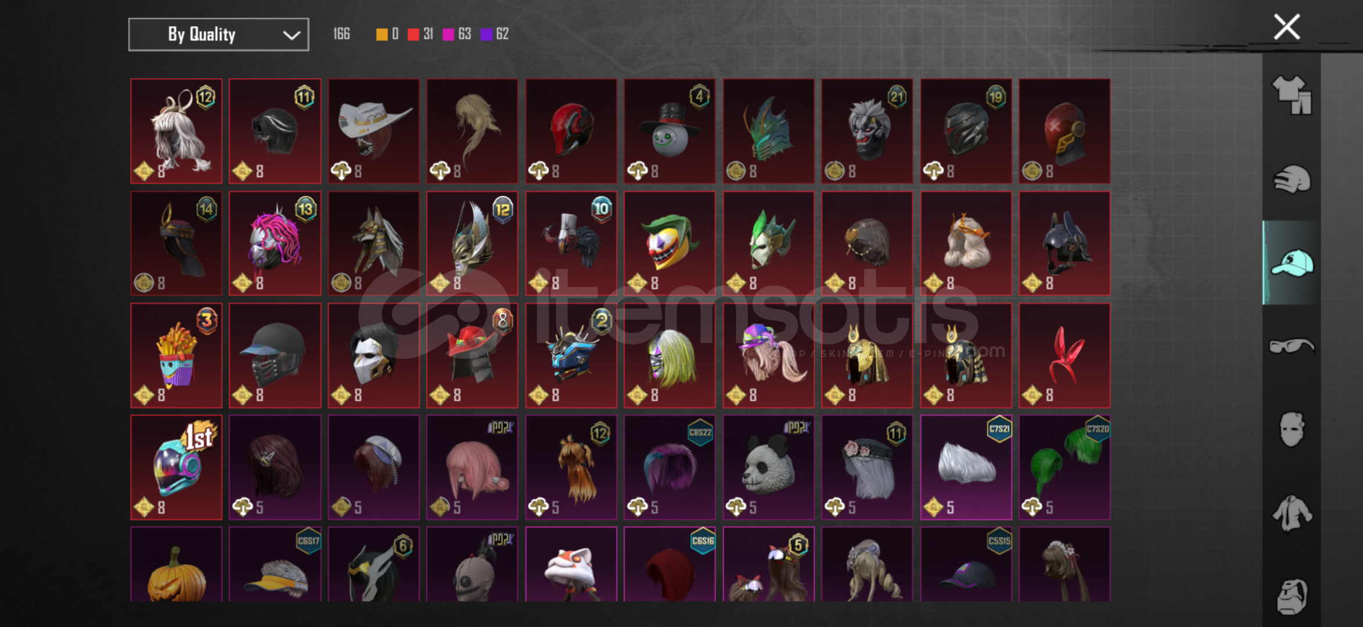This screenshot has width=1363, height=627.
Task: Select the white cowboy hat item
Action: pyautogui.click(x=373, y=131)
